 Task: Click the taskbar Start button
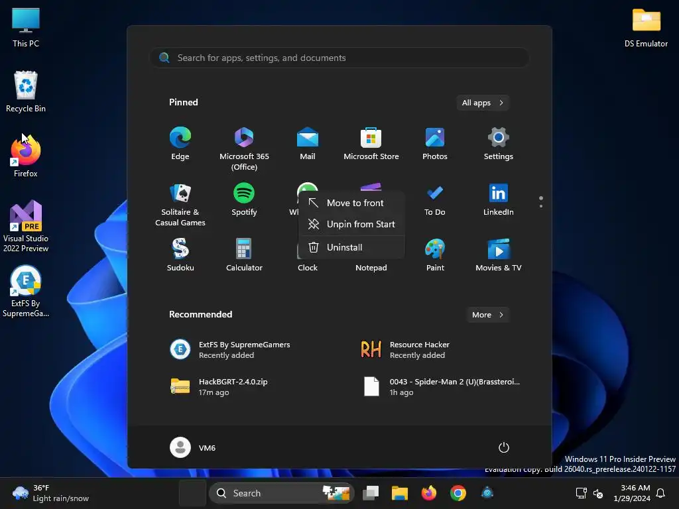[x=192, y=493]
